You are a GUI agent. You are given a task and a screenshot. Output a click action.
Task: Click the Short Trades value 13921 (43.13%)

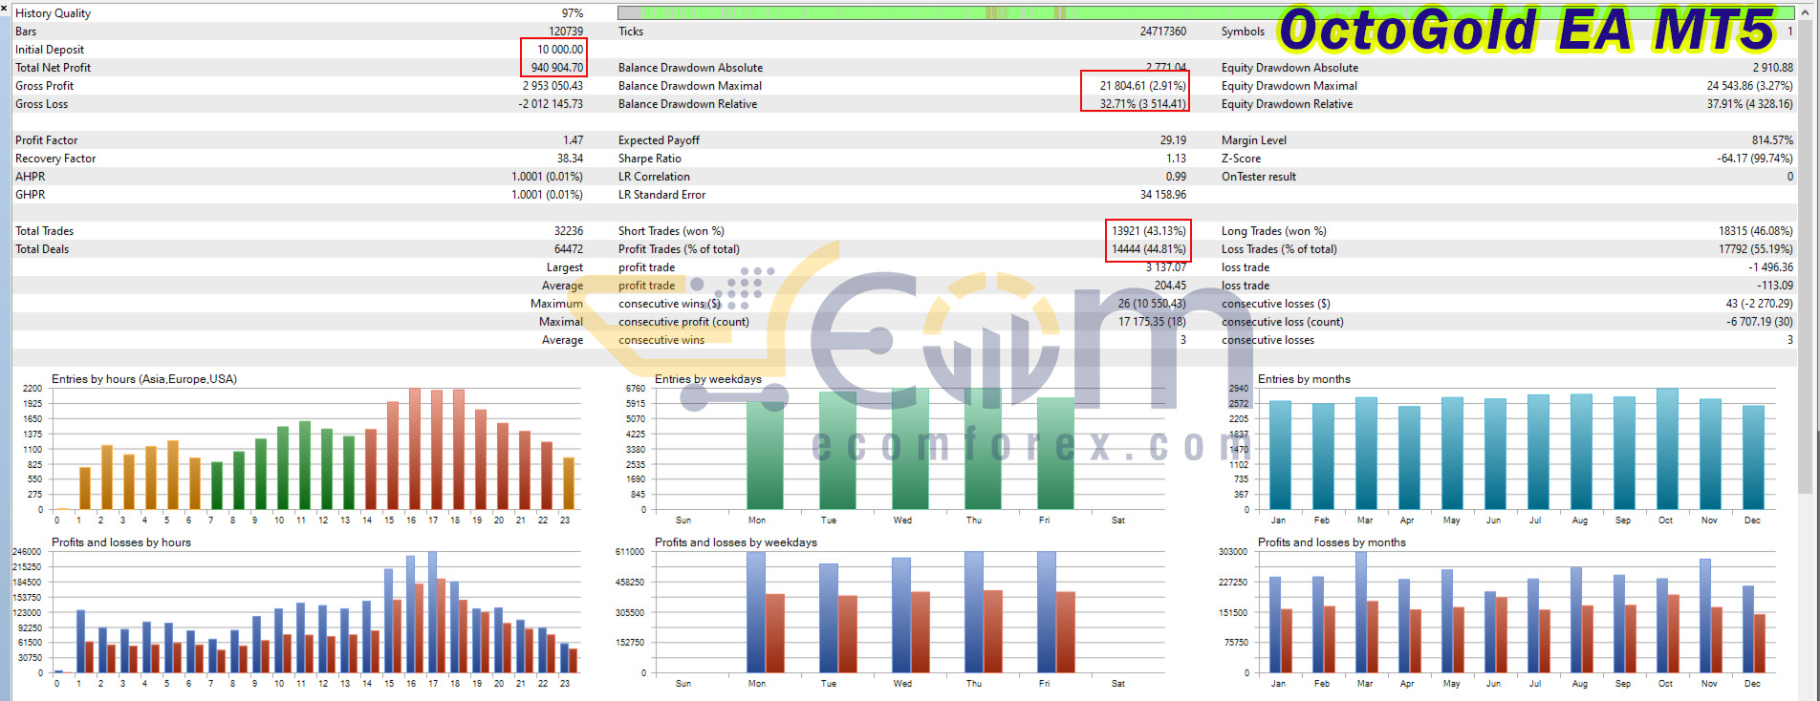pyautogui.click(x=1148, y=231)
